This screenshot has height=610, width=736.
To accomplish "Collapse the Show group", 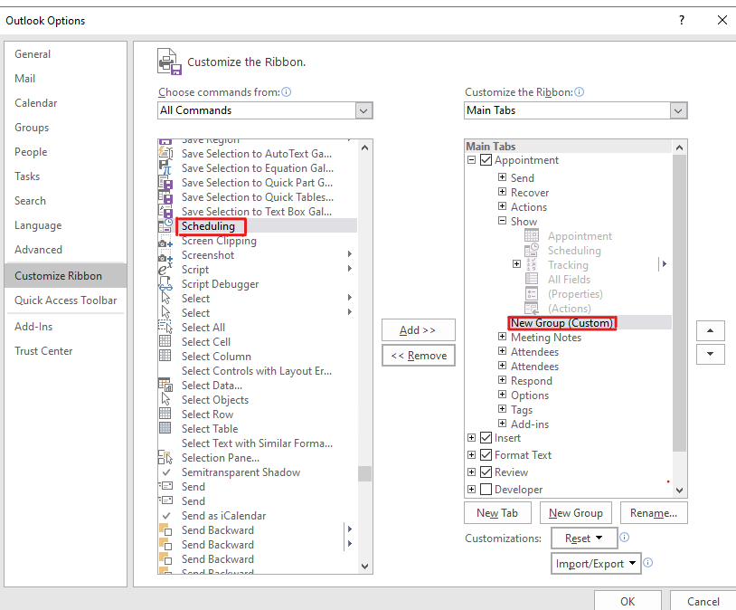I will 502,221.
